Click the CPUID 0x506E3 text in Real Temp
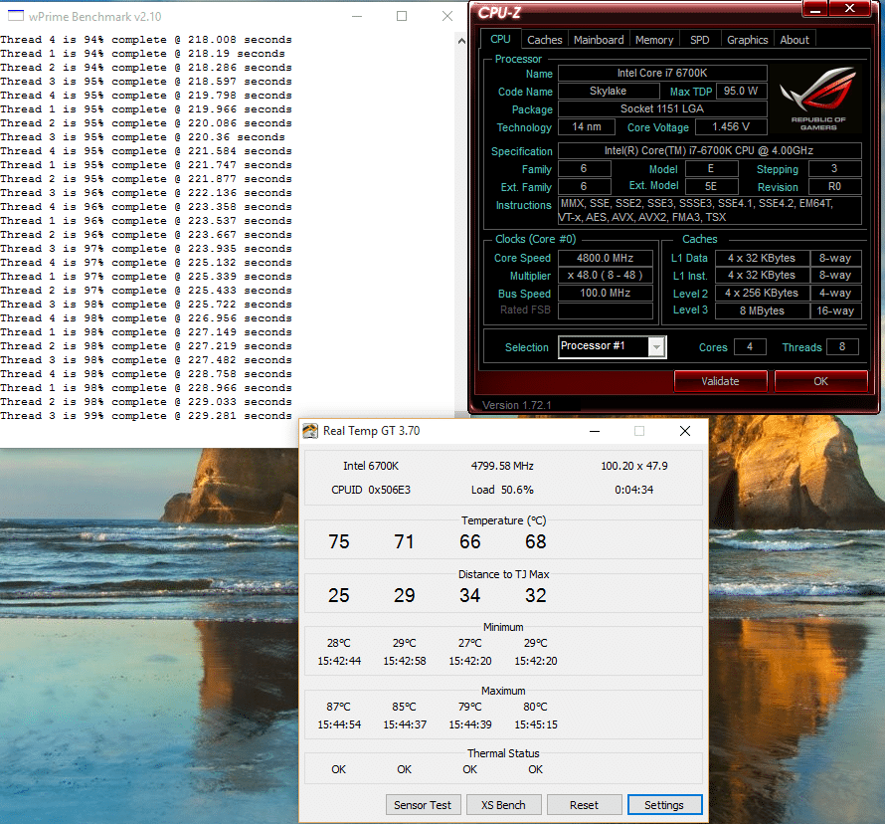 (x=371, y=490)
